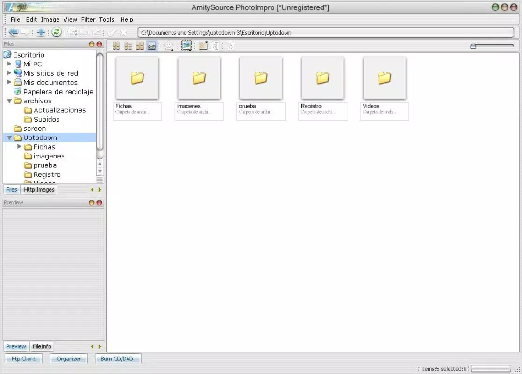Select the Actualizaciones folder in tree

point(60,110)
